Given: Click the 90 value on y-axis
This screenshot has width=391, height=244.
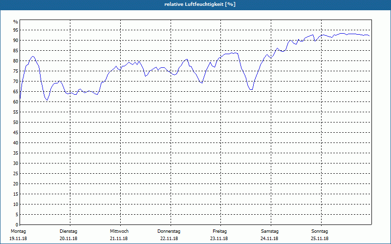Looking at the screenshot, I should coord(16,41).
